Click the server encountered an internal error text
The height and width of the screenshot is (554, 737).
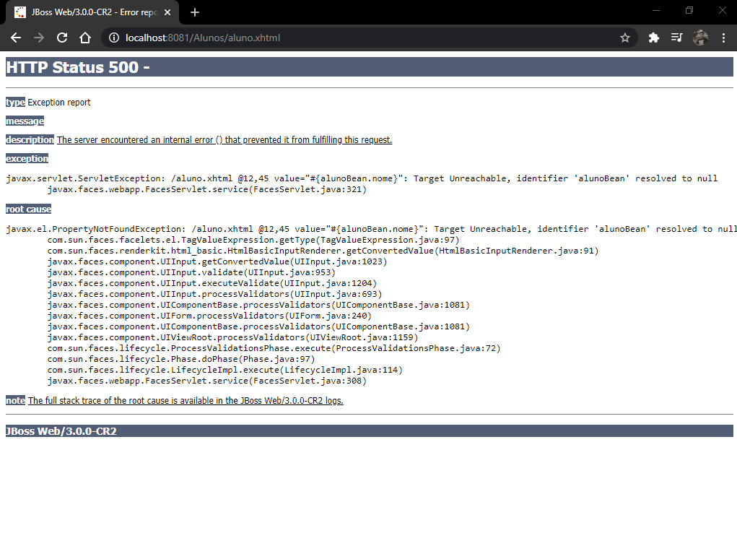click(224, 140)
